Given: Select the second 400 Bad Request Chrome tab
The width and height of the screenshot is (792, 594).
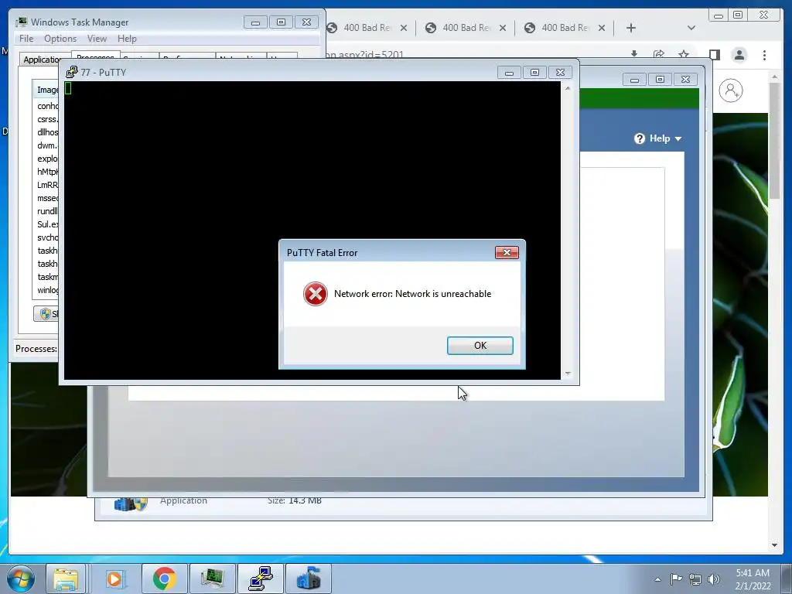Looking at the screenshot, I should coord(466,28).
